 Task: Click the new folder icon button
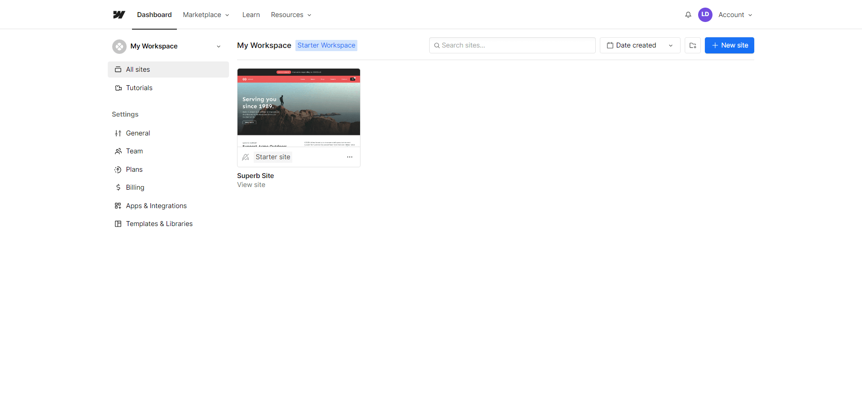[x=692, y=45]
